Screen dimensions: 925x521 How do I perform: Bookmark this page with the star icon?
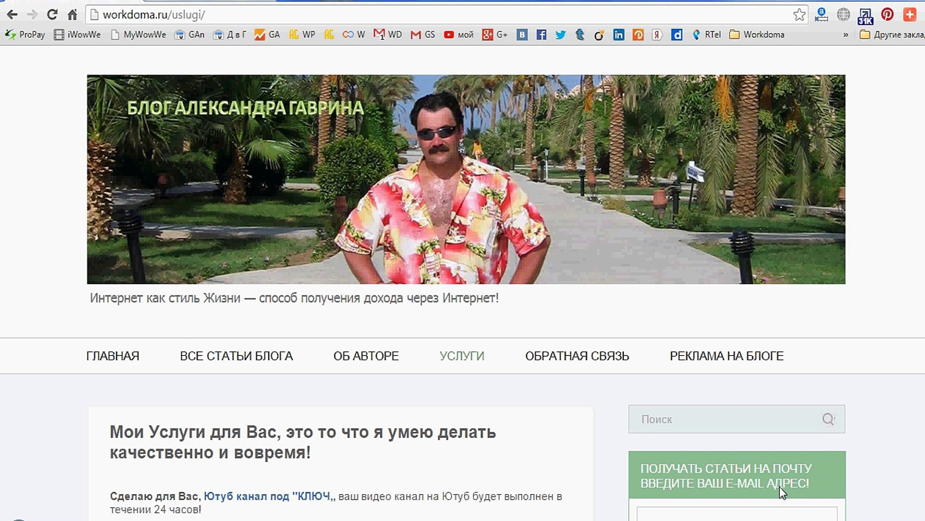pyautogui.click(x=799, y=14)
